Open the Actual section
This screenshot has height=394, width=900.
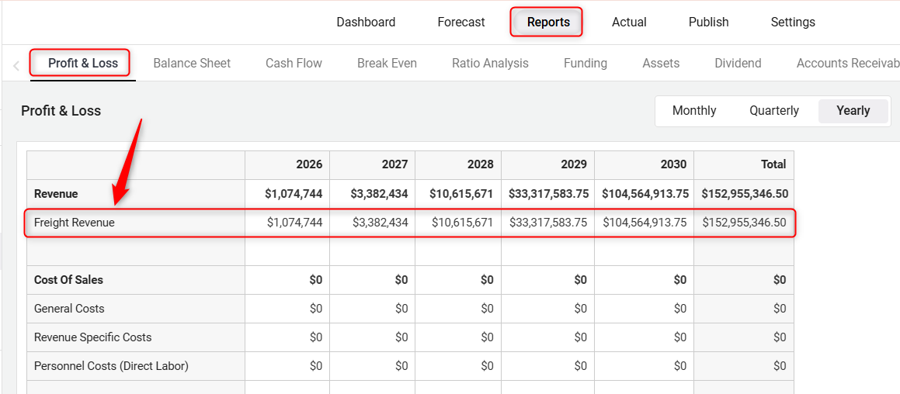(x=629, y=22)
